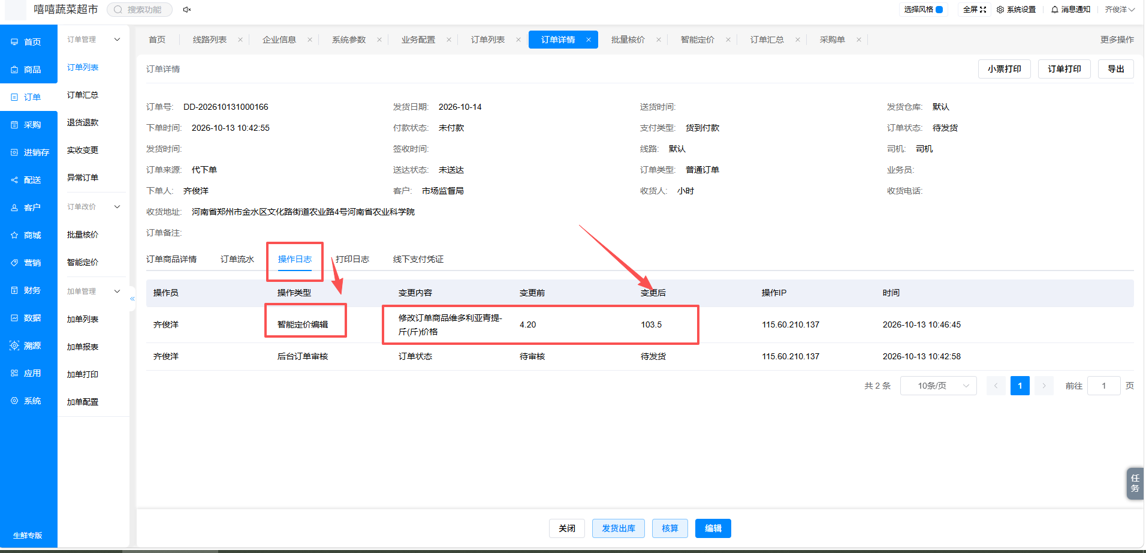
Task: Open the 更多操作 tab actions menu
Action: pyautogui.click(x=1117, y=40)
